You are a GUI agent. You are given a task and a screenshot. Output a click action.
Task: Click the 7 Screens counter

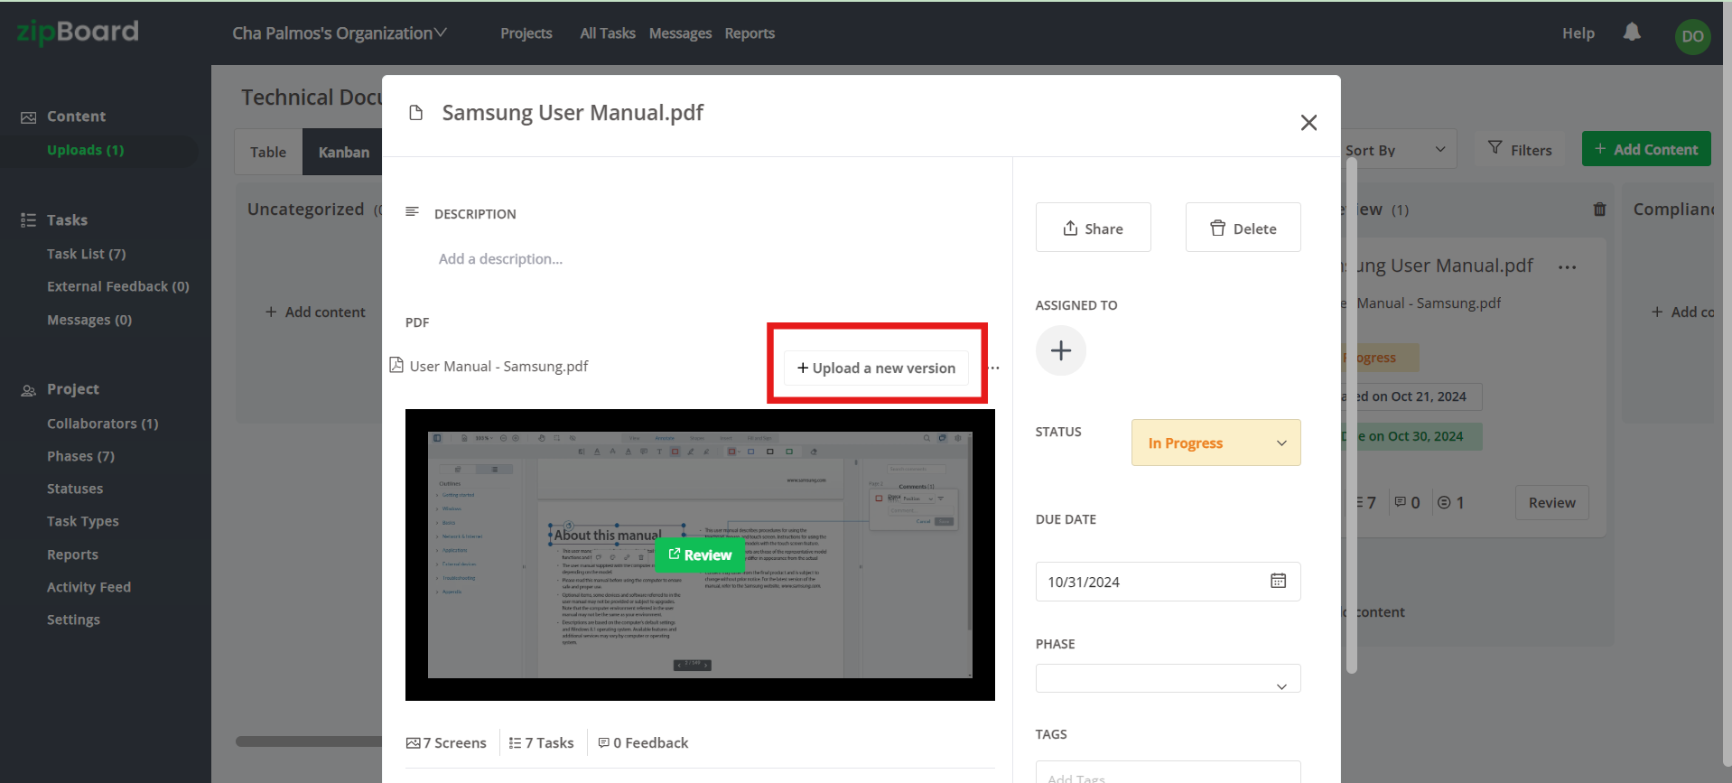click(446, 742)
